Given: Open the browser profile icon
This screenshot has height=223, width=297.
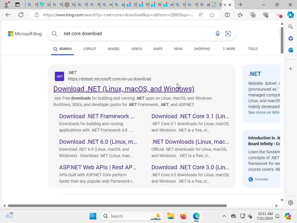Looking at the screenshot, I should coord(6,5).
